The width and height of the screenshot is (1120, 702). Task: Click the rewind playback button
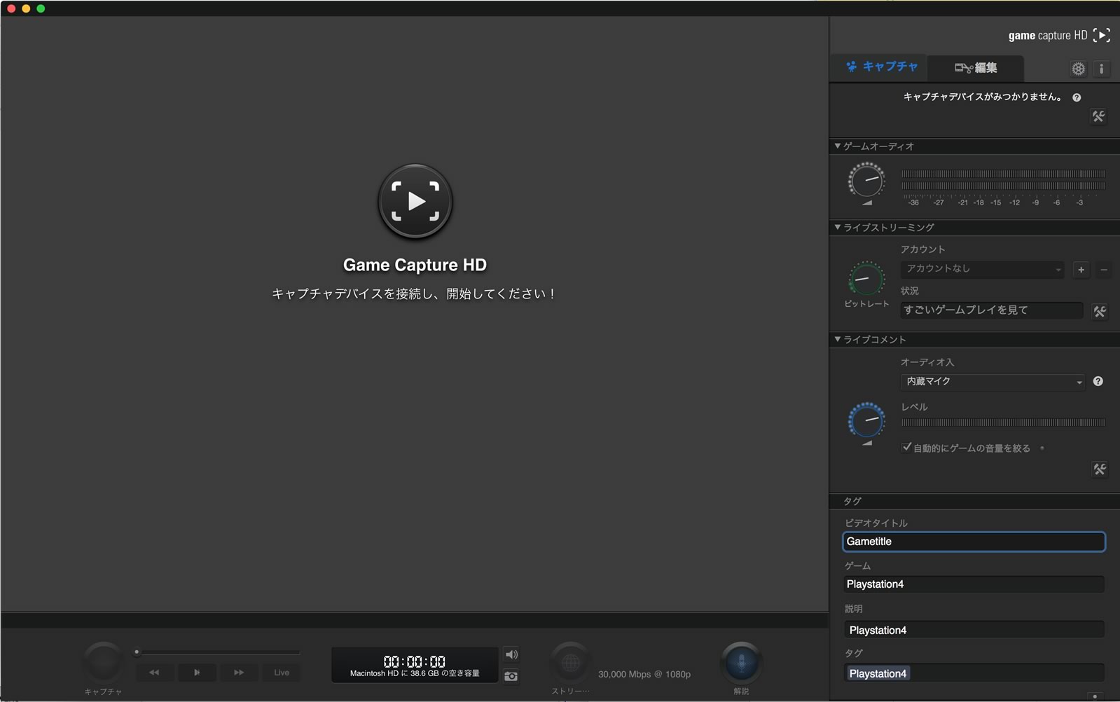[154, 673]
